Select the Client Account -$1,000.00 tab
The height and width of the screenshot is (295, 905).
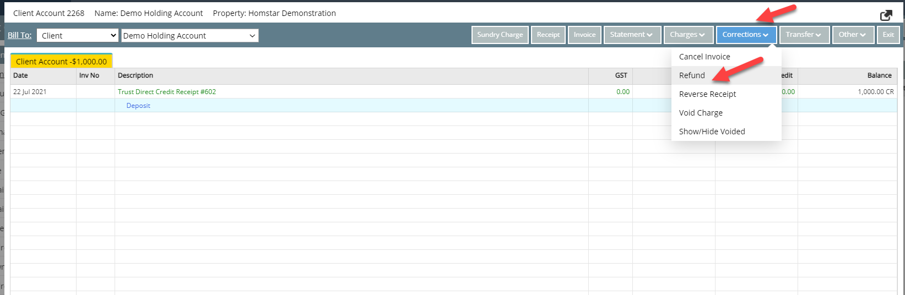(61, 62)
